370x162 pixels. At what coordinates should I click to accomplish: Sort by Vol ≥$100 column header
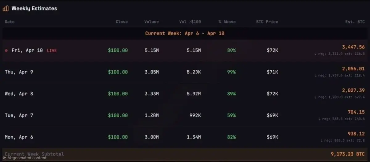pyautogui.click(x=190, y=22)
